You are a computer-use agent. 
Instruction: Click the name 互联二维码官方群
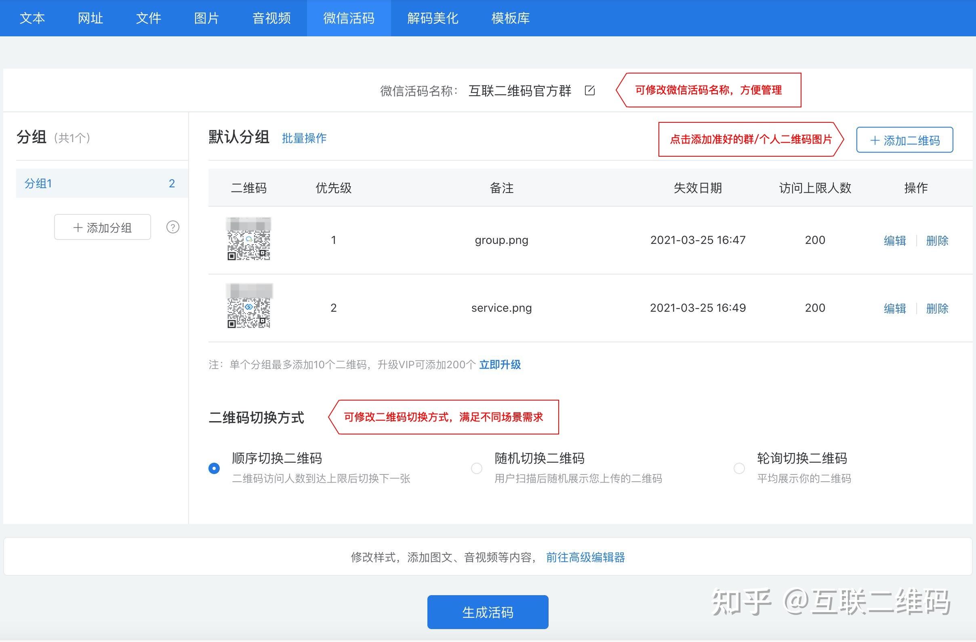click(520, 90)
